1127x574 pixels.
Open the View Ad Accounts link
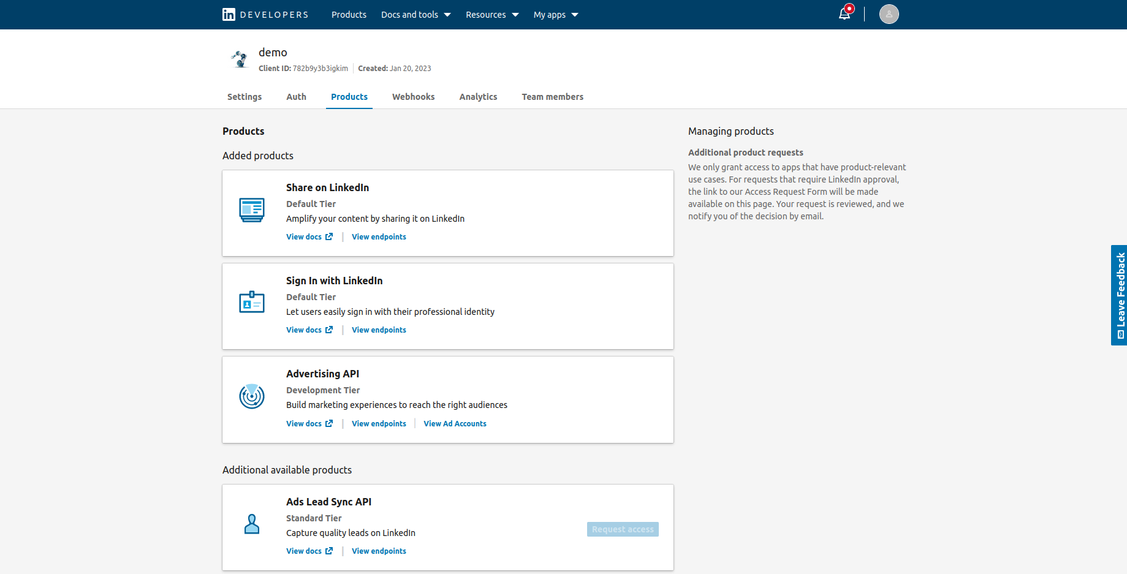[x=455, y=423]
